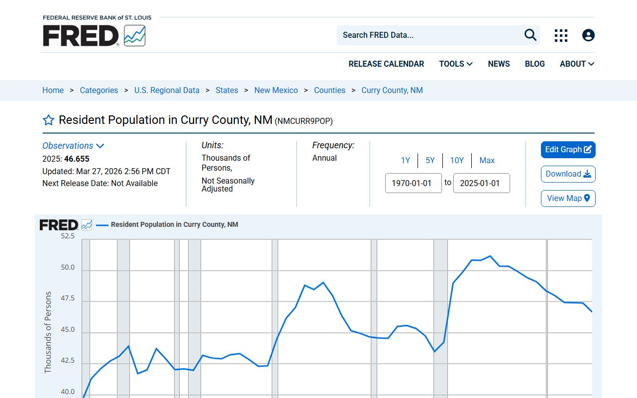
Task: Click the Updated Mar 27, 2026 text
Action: [106, 171]
